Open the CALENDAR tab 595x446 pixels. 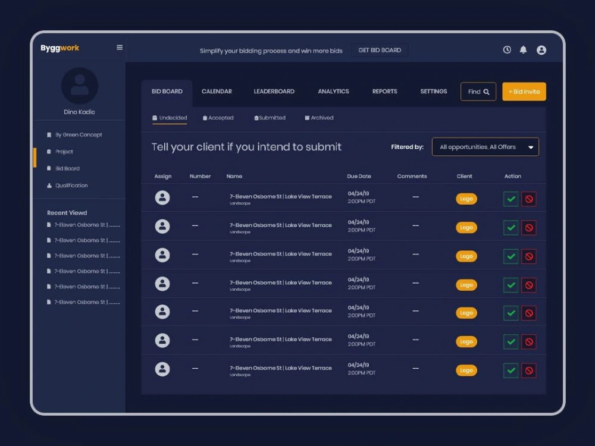(x=217, y=92)
